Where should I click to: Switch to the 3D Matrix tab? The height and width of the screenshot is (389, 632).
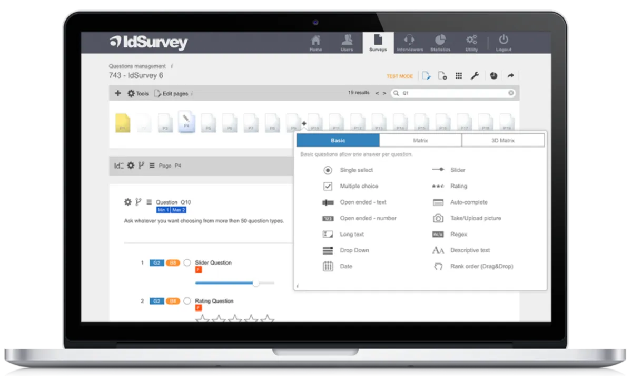503,140
